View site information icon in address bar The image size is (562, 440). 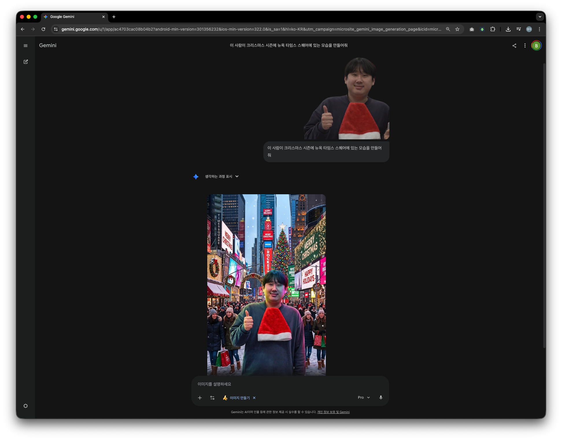pyautogui.click(x=56, y=29)
